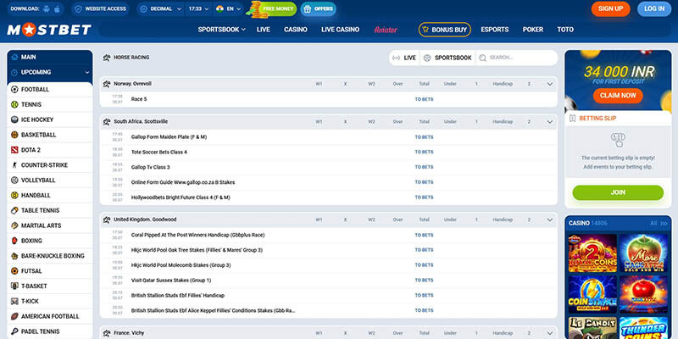The image size is (678, 339).
Task: Switch to the Sportsbook filter tab
Action: (x=447, y=58)
